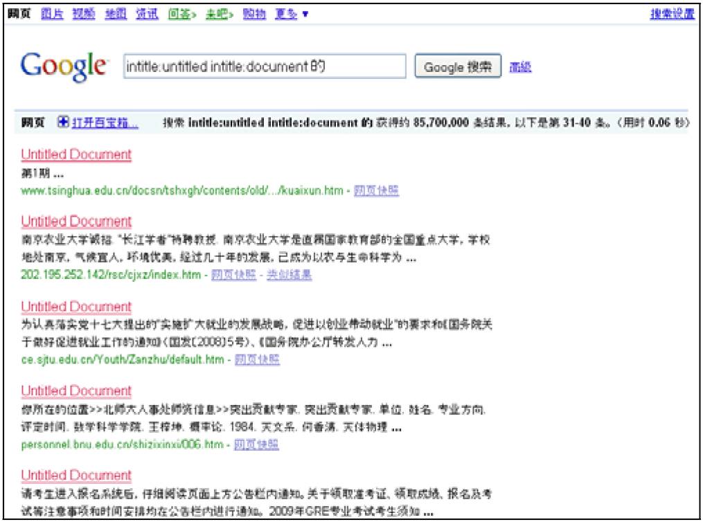Viewport: 703px width, 522px height.
Task: Open the Untitled Document result from personnel.bnu.edu.cn
Action: (76, 390)
